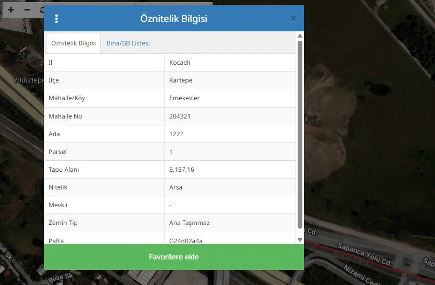
Task: Click the Mahalle No label cell
Action: coord(104,116)
